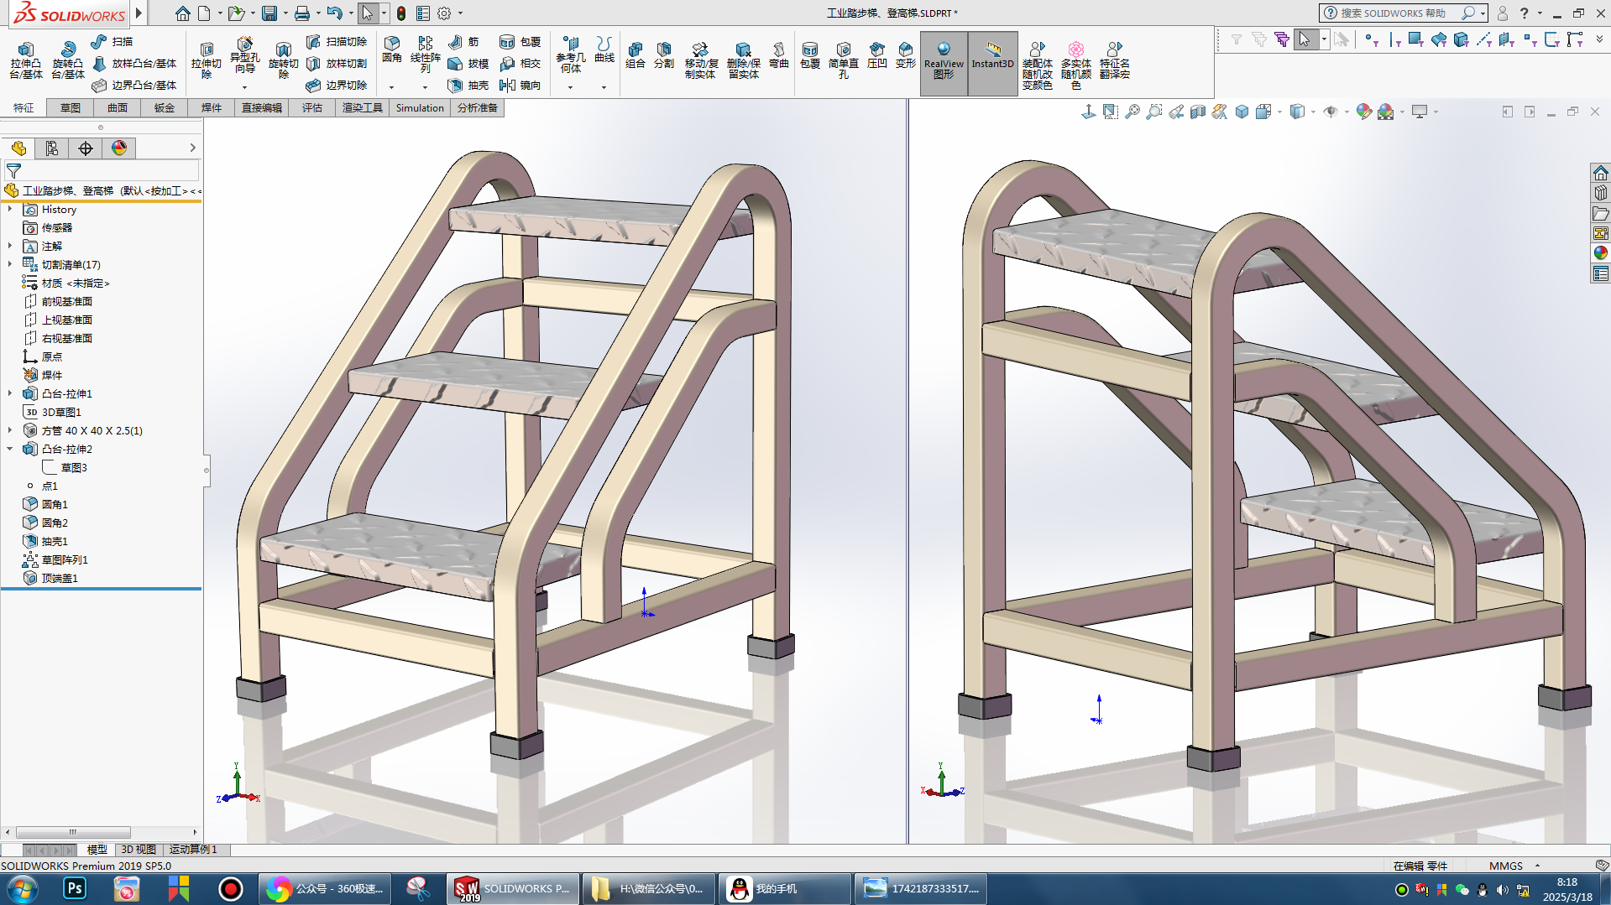Open the edit appearance color ball icon
The image size is (1611, 905).
pyautogui.click(x=1363, y=112)
